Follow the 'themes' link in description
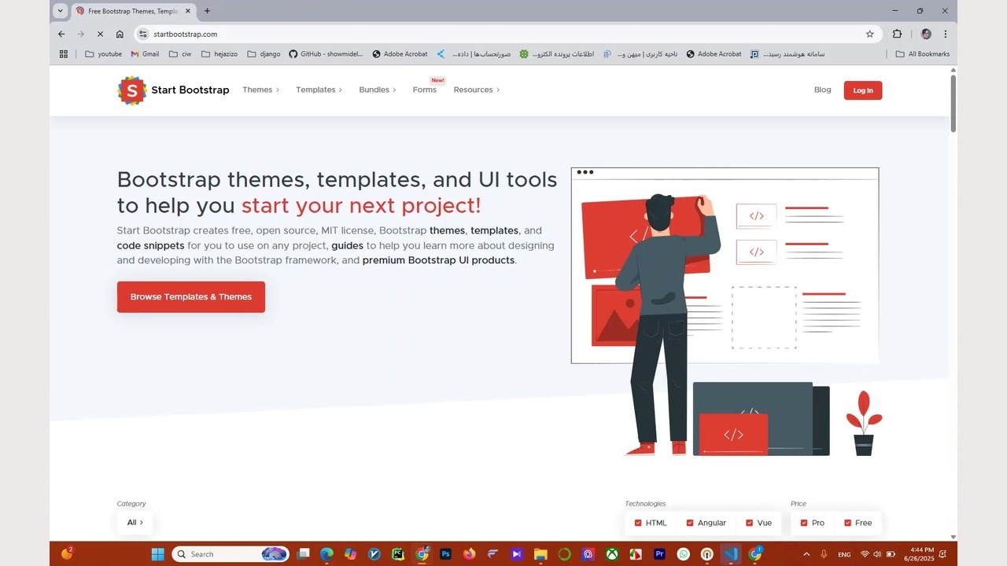This screenshot has width=1007, height=566. pyautogui.click(x=447, y=230)
